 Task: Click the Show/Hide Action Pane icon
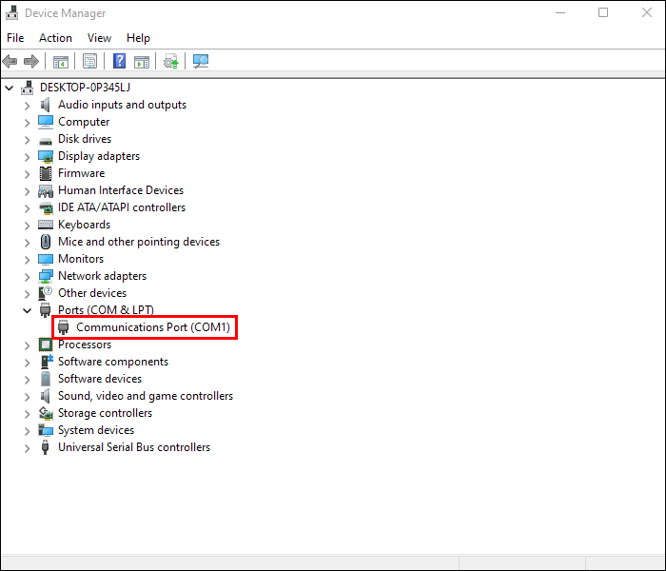tap(142, 62)
